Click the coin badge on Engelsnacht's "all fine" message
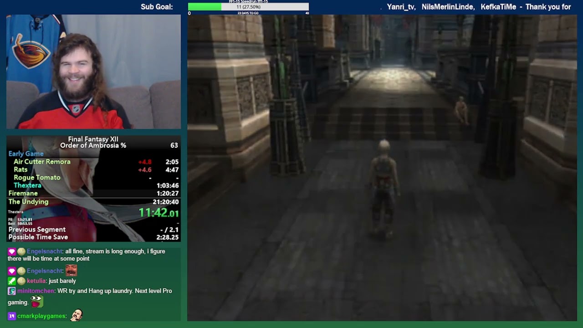This screenshot has width=583, height=328. pyautogui.click(x=21, y=251)
